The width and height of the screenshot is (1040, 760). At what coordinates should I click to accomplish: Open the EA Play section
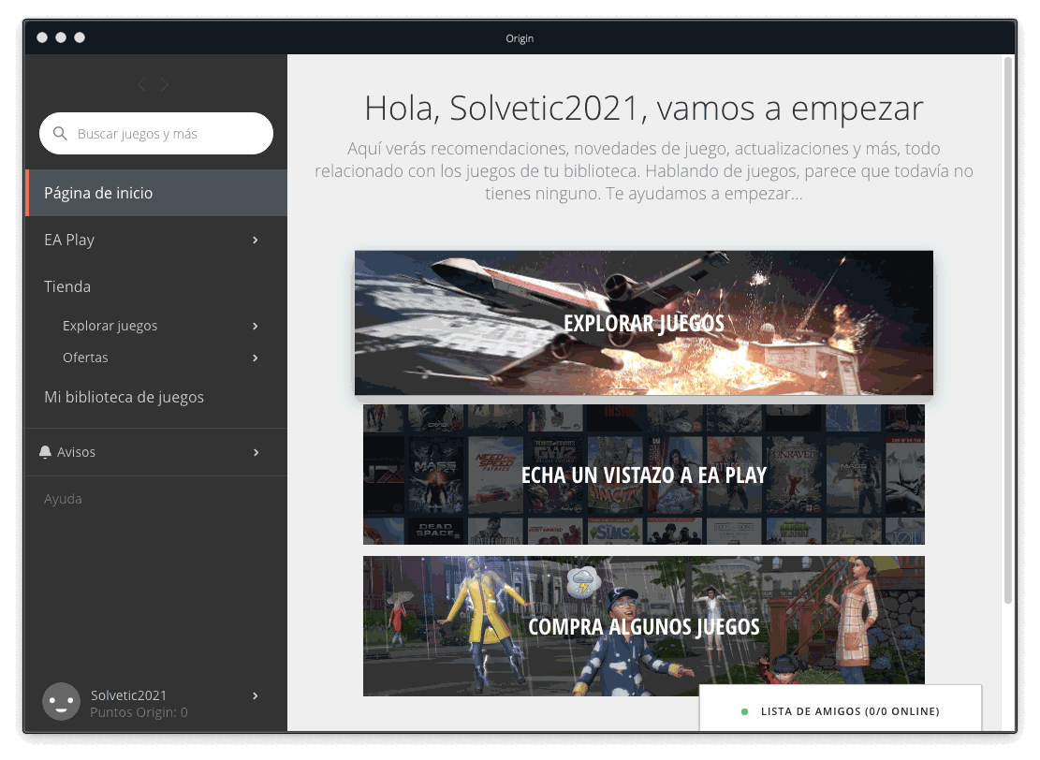[156, 240]
